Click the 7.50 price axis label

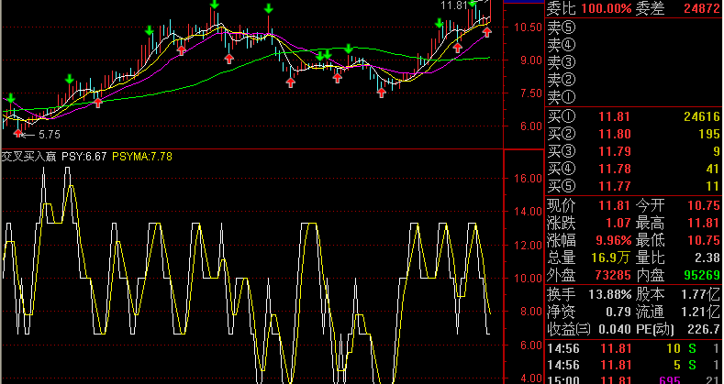point(531,93)
